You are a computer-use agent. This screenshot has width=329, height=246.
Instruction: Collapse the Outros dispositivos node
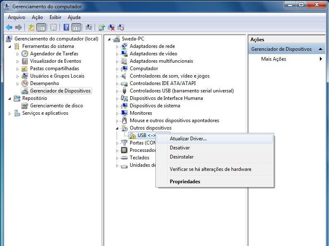(117, 128)
